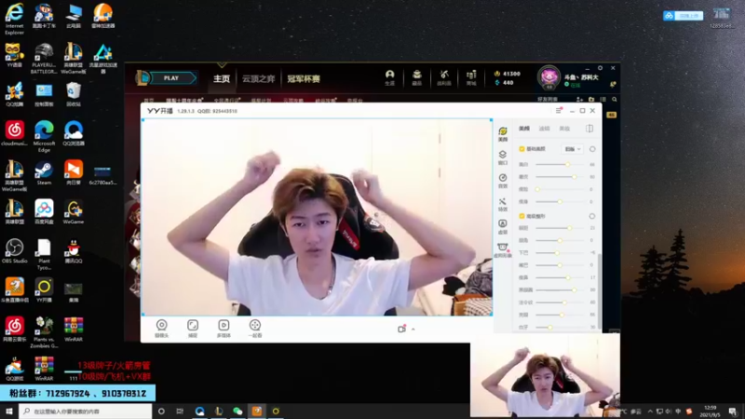Click the main webcam preview in YY开播
The height and width of the screenshot is (419, 745).
tap(317, 217)
